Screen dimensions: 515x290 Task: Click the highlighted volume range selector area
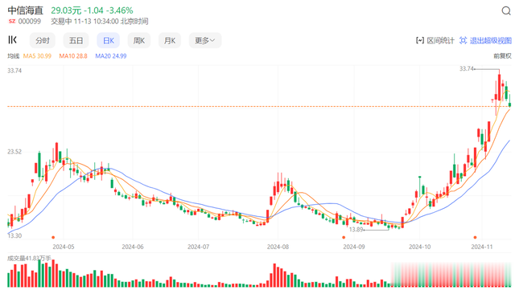(451, 275)
